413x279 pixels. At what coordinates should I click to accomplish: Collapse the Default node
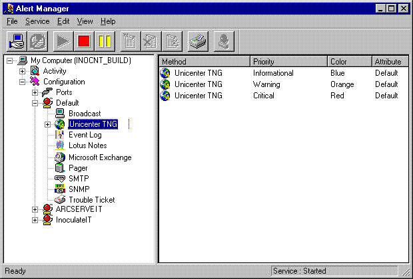[x=35, y=103]
